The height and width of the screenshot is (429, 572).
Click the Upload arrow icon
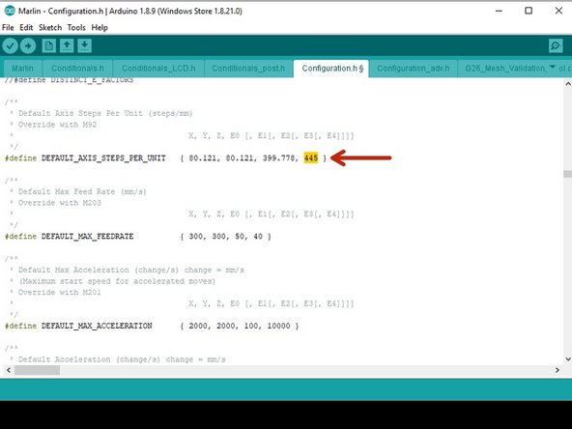(x=28, y=46)
